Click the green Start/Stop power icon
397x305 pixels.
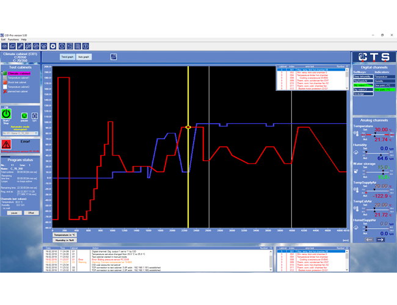point(6,113)
